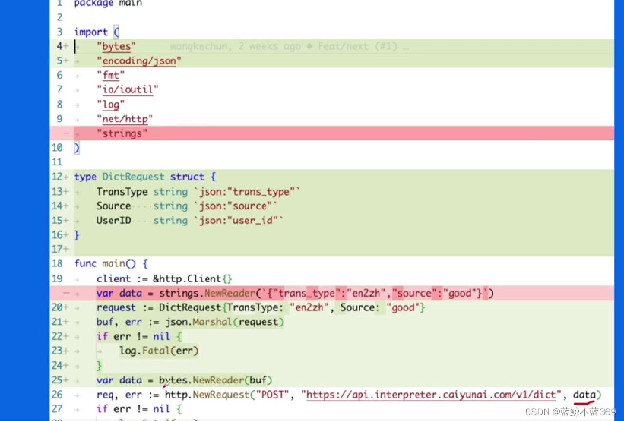Select the "fmt" import
Viewport: 624px width, 421px height.
click(111, 75)
